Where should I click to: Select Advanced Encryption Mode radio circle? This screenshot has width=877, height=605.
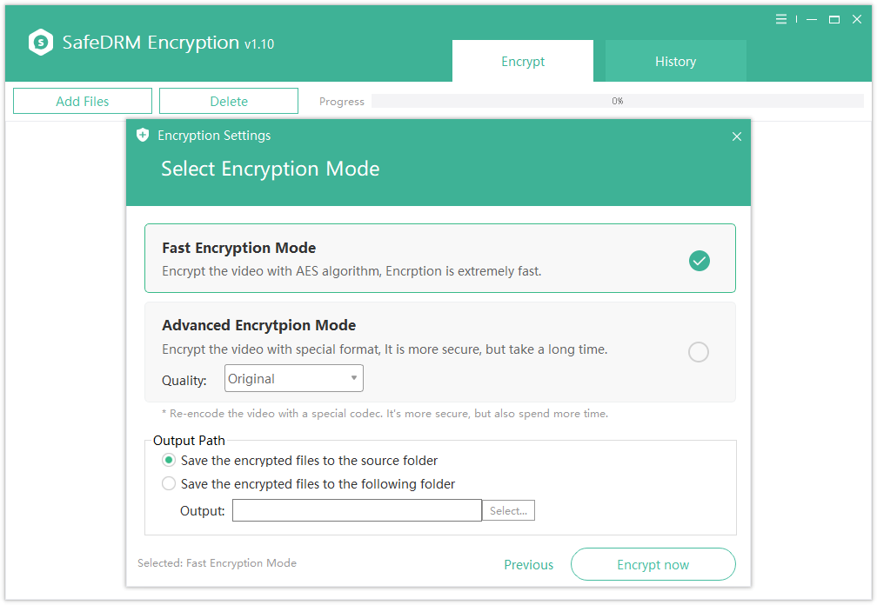click(699, 352)
